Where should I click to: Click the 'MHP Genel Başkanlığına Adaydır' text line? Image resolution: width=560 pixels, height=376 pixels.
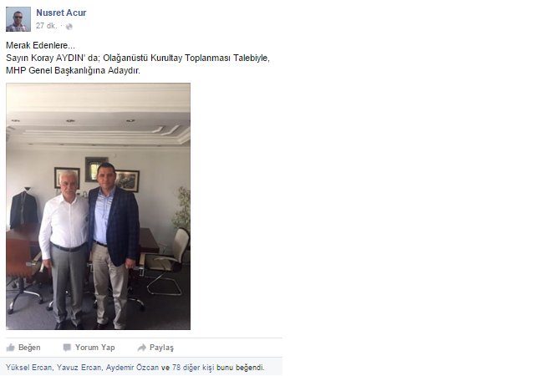(x=74, y=70)
